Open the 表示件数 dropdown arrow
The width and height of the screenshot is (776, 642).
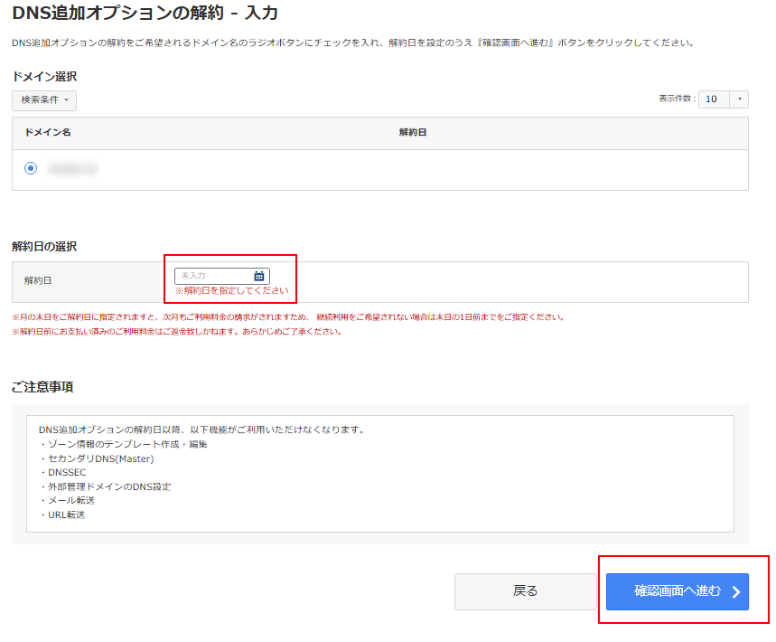740,99
